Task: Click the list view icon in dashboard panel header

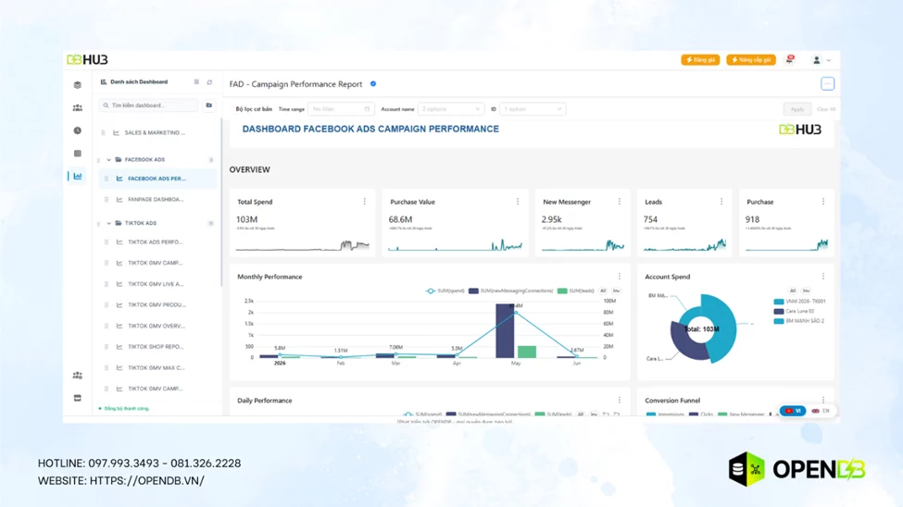Action: 196,81
